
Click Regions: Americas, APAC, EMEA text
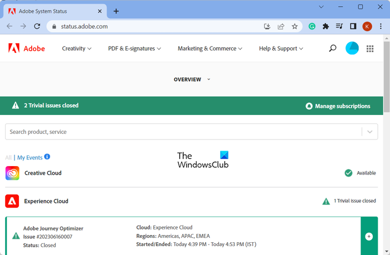(173, 236)
